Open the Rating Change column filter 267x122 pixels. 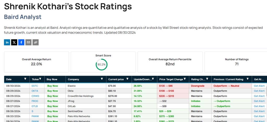(208, 79)
